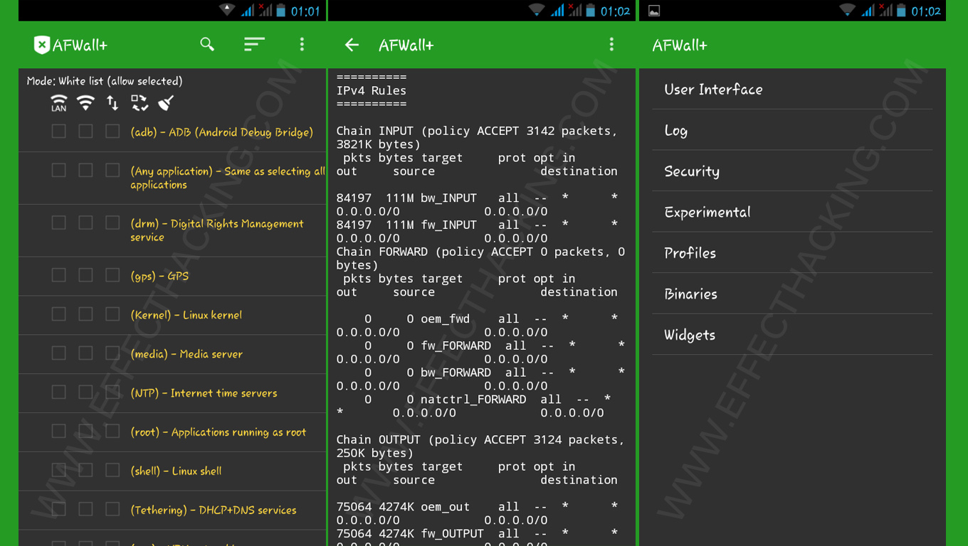Tap the clear selection broom icon
The width and height of the screenshot is (968, 546).
[166, 103]
